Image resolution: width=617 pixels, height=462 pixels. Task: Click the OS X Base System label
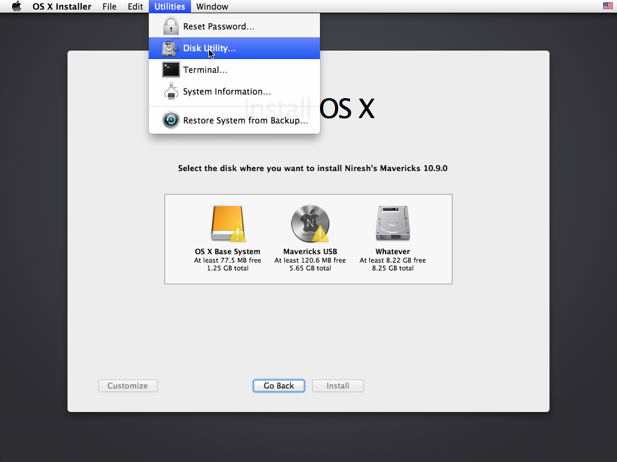click(x=227, y=251)
